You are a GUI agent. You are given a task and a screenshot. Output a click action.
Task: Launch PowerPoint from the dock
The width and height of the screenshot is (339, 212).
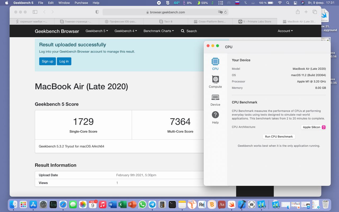pyautogui.click(x=132, y=205)
